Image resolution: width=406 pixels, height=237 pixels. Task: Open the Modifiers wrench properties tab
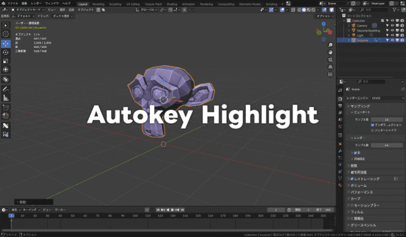[x=340, y=151]
